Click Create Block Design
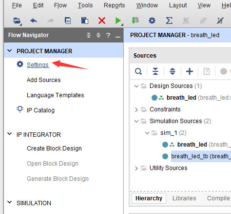Viewport: 231px width, 214px height. pyautogui.click(x=54, y=149)
